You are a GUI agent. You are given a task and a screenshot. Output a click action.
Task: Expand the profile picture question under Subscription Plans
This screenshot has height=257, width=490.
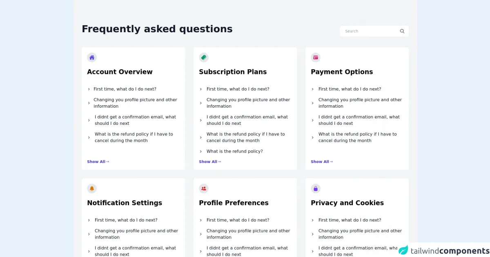click(x=248, y=103)
